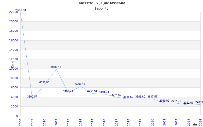The width and height of the screenshot is (203, 127).
Task: Click the 18000 y-axis tick label
Action: pos(13,31)
